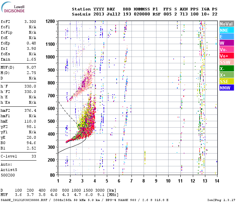Select the NNE cyan legend swatch

coord(227,30)
